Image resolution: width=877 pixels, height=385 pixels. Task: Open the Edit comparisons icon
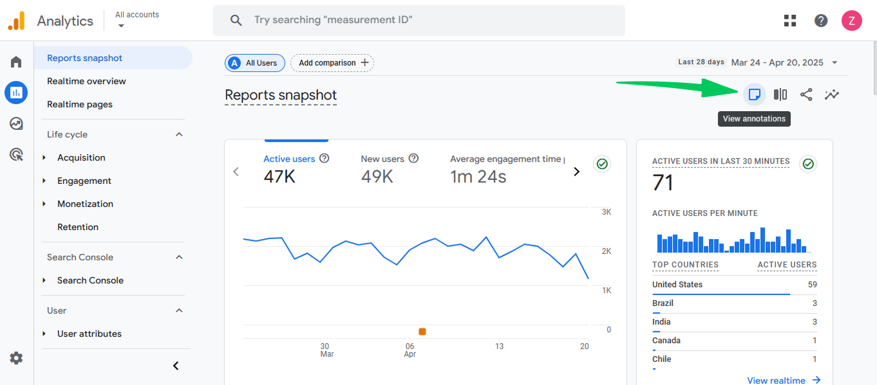point(780,94)
